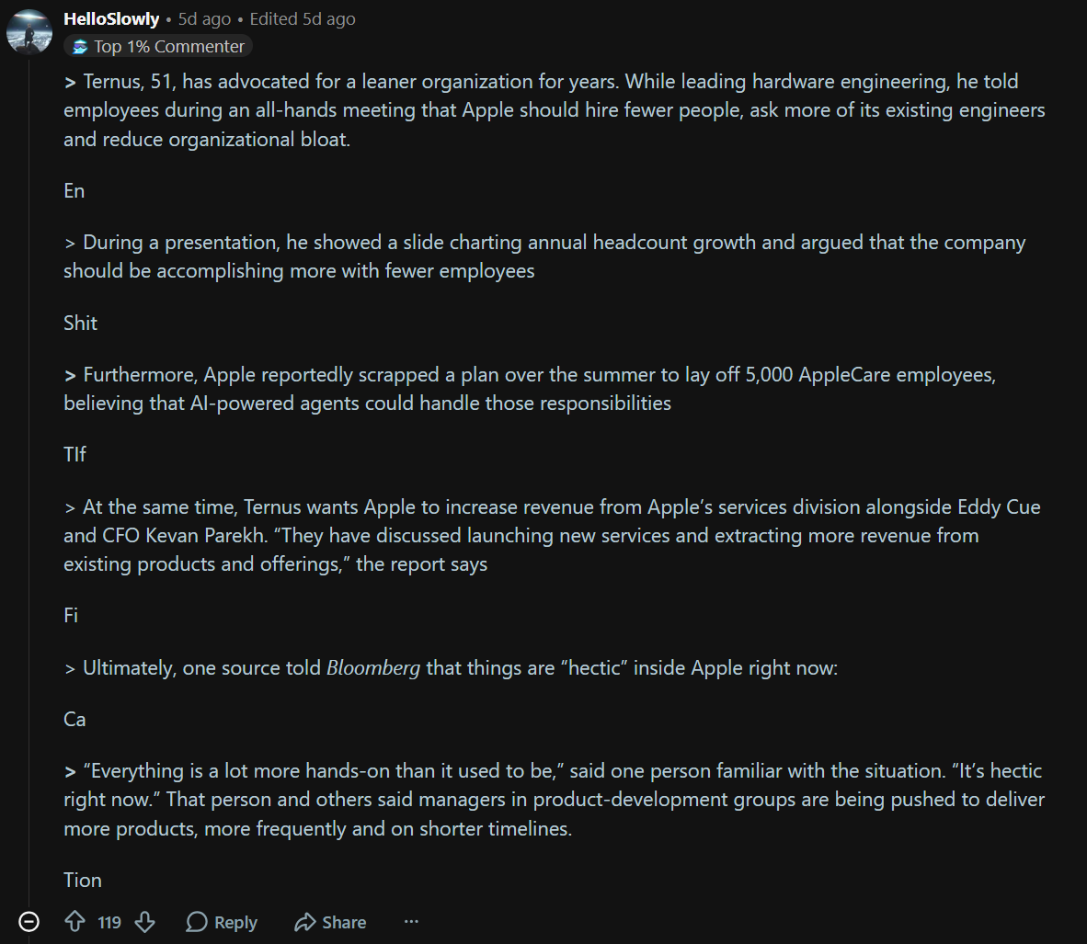Click the "5d ago" post timestamp
The height and width of the screenshot is (944, 1087).
click(204, 18)
